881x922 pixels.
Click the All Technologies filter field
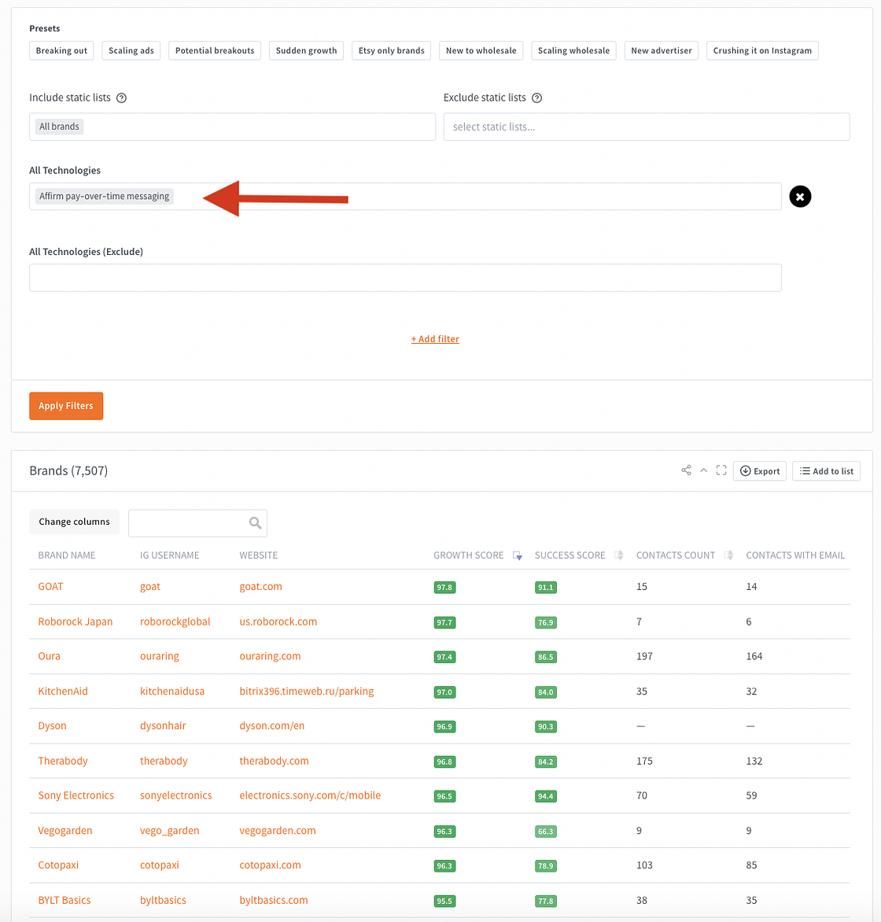[405, 197]
